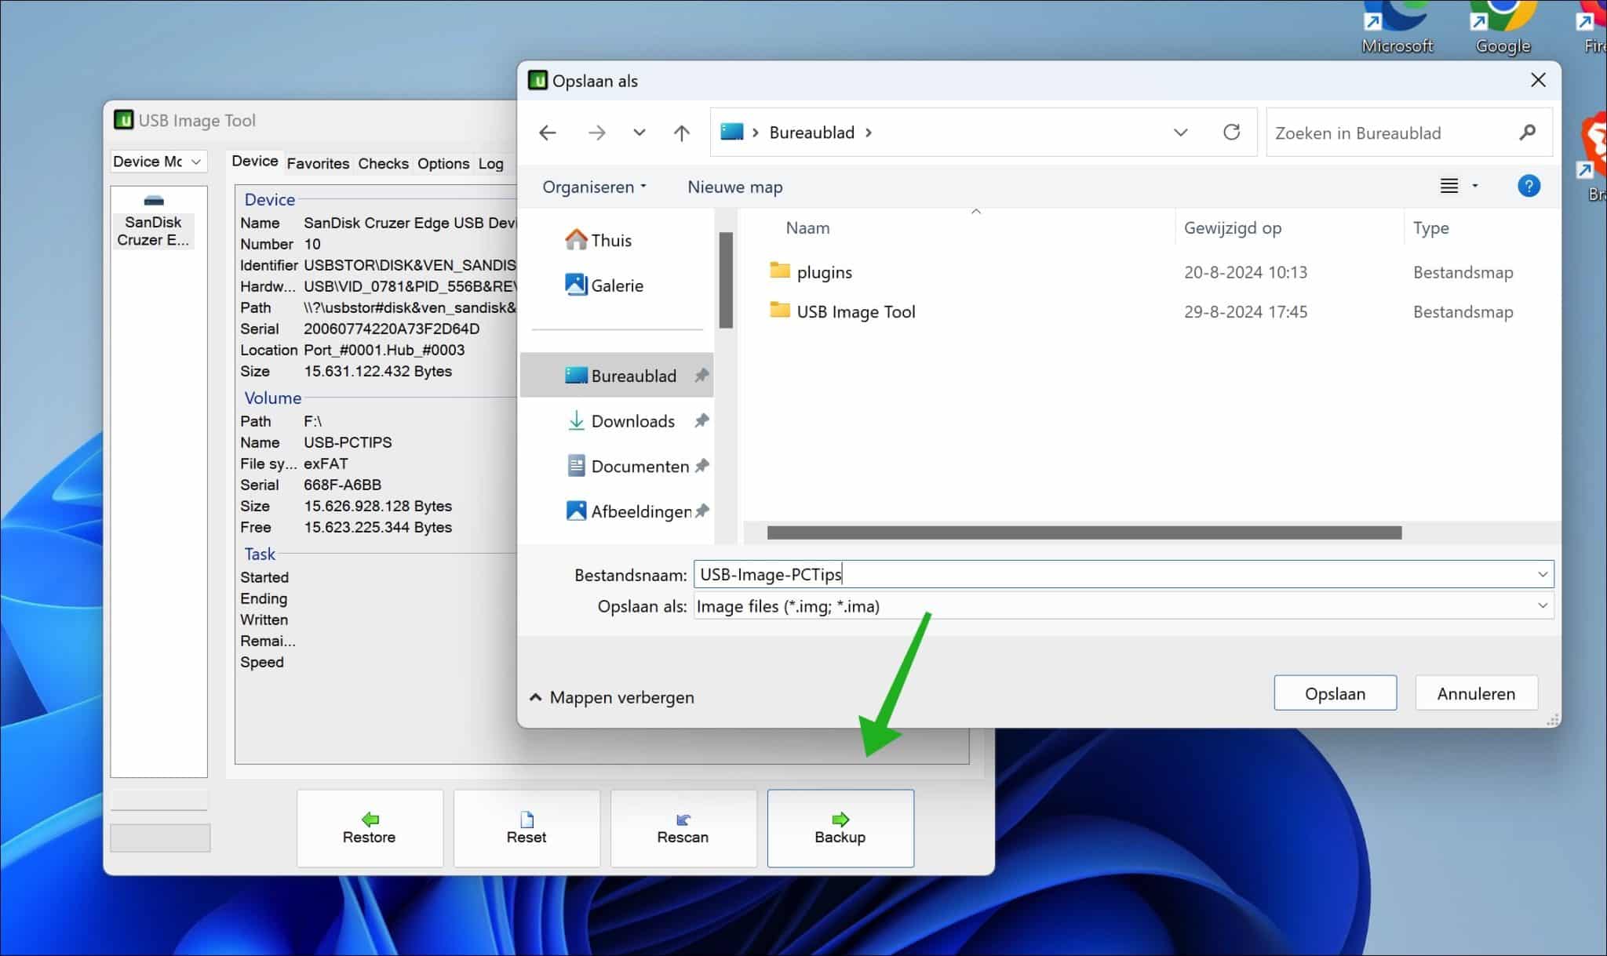The image size is (1607, 956).
Task: Unpin Documenten from quick access
Action: coord(701,465)
